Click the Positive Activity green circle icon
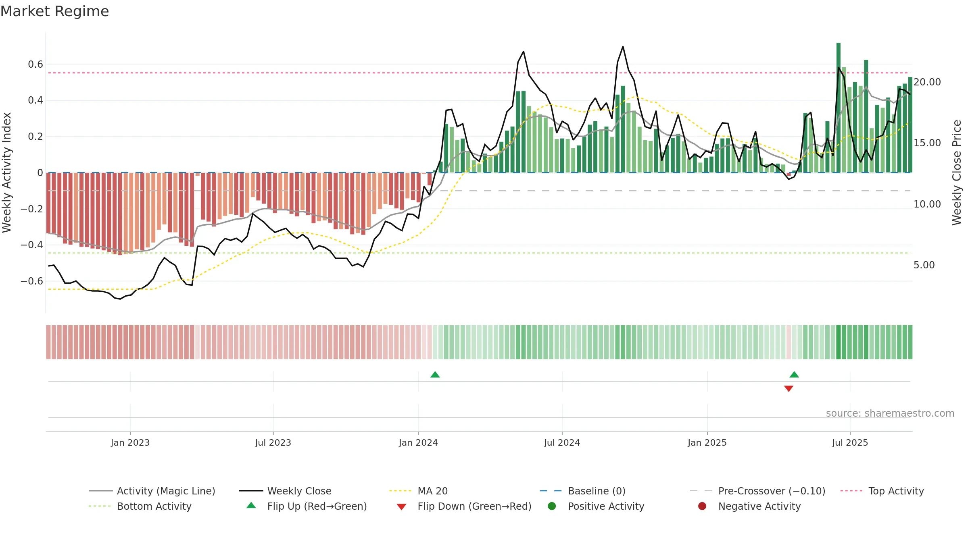This screenshot has height=544, width=968. pyautogui.click(x=552, y=506)
